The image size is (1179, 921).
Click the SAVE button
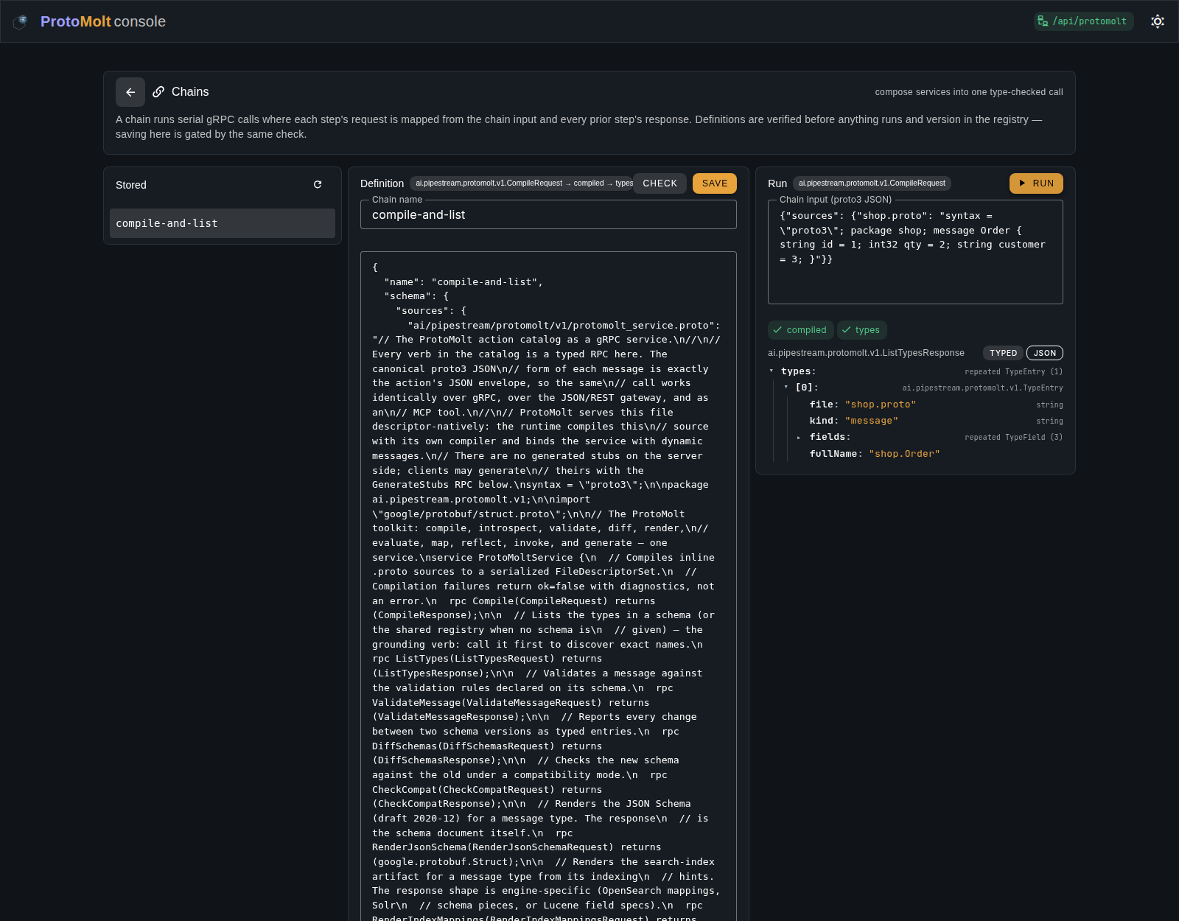pyautogui.click(x=715, y=183)
